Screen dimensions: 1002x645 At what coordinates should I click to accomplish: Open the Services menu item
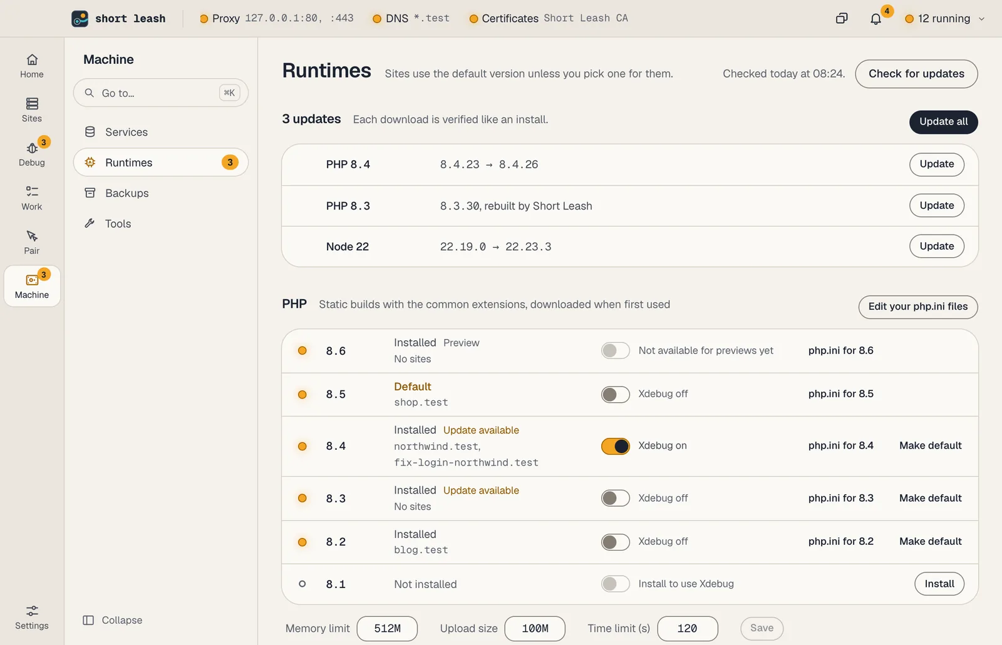click(x=161, y=132)
